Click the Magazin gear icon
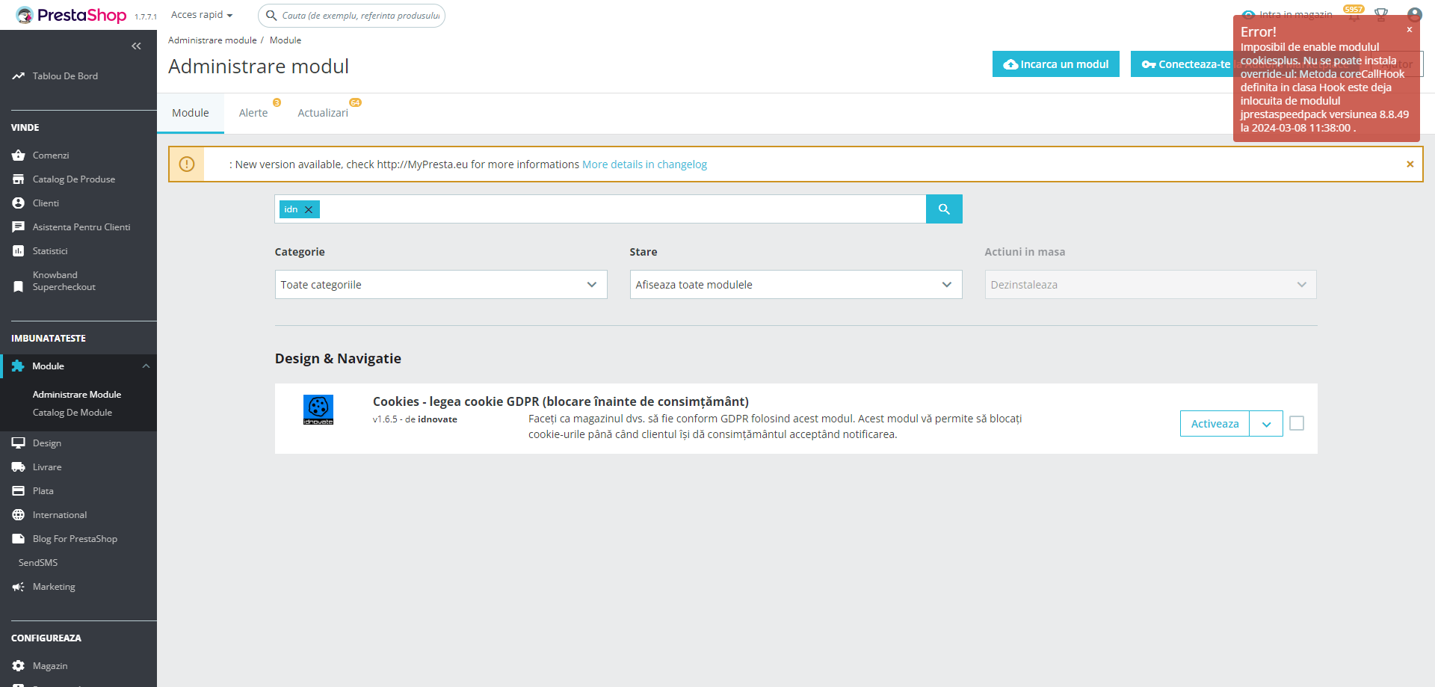 click(x=19, y=666)
